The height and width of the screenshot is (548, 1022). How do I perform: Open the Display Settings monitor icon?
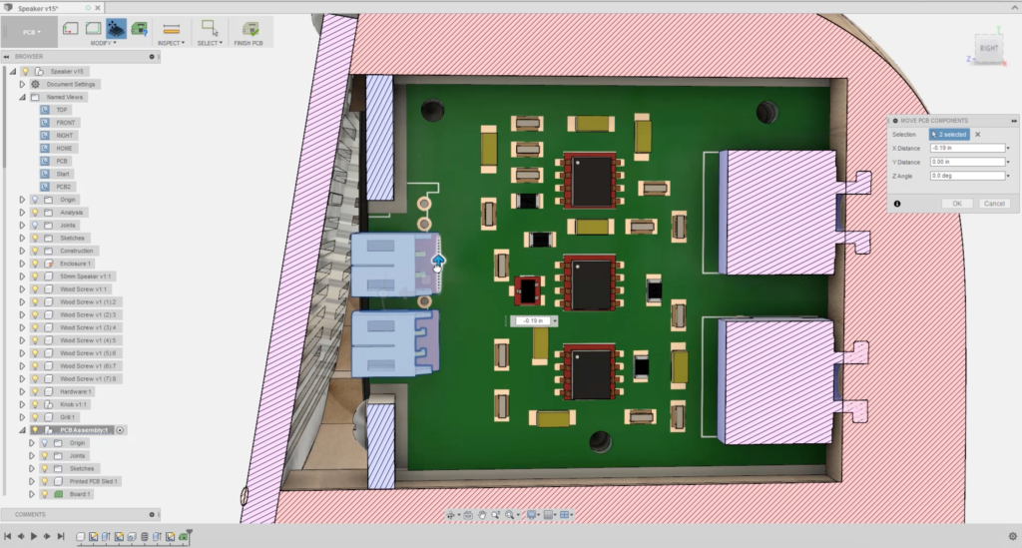[531, 515]
